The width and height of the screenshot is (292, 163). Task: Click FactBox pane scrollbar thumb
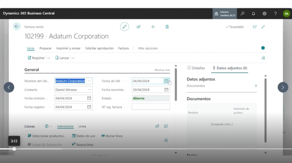coord(265,110)
